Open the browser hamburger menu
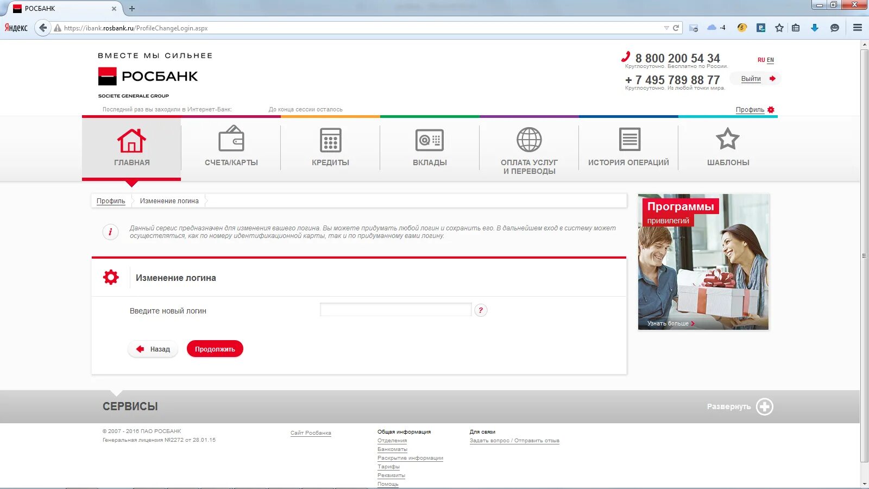Image resolution: width=869 pixels, height=489 pixels. click(x=858, y=28)
